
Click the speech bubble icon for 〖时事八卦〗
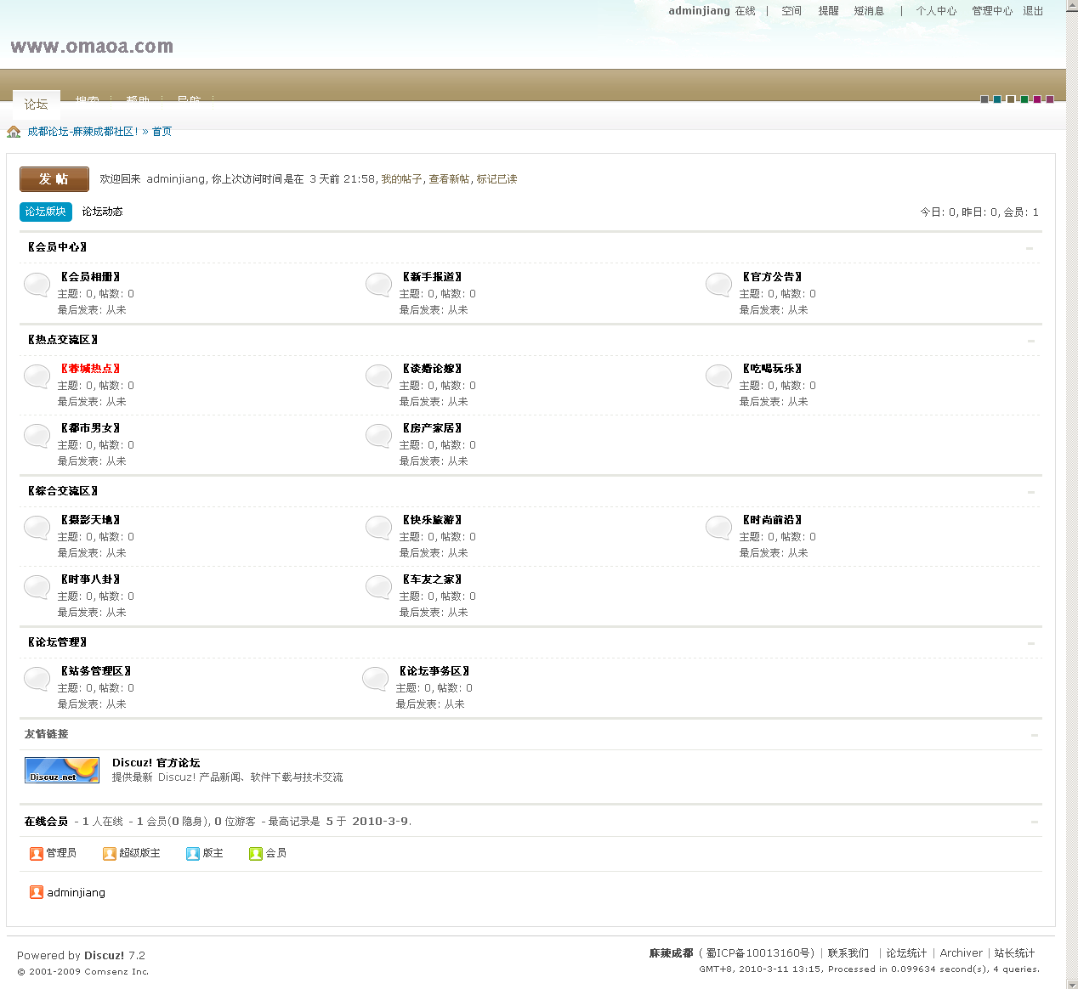[37, 587]
